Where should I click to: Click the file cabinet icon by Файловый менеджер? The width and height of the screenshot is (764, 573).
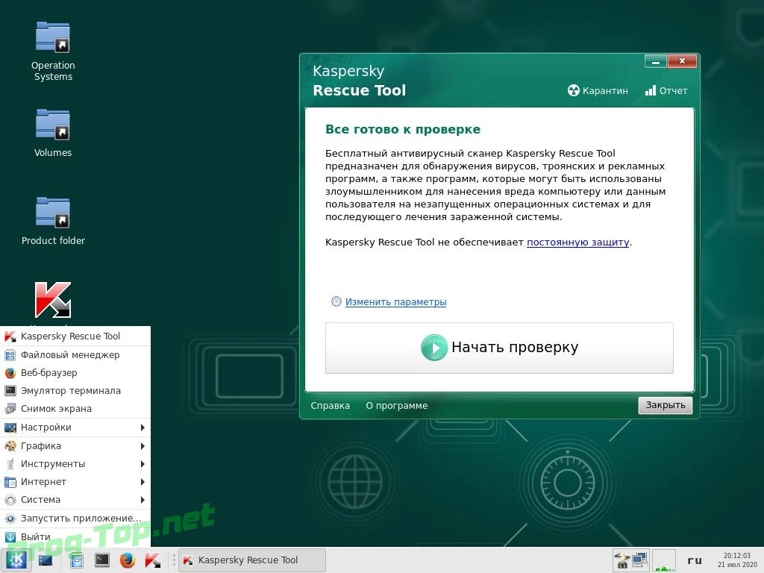pyautogui.click(x=10, y=354)
